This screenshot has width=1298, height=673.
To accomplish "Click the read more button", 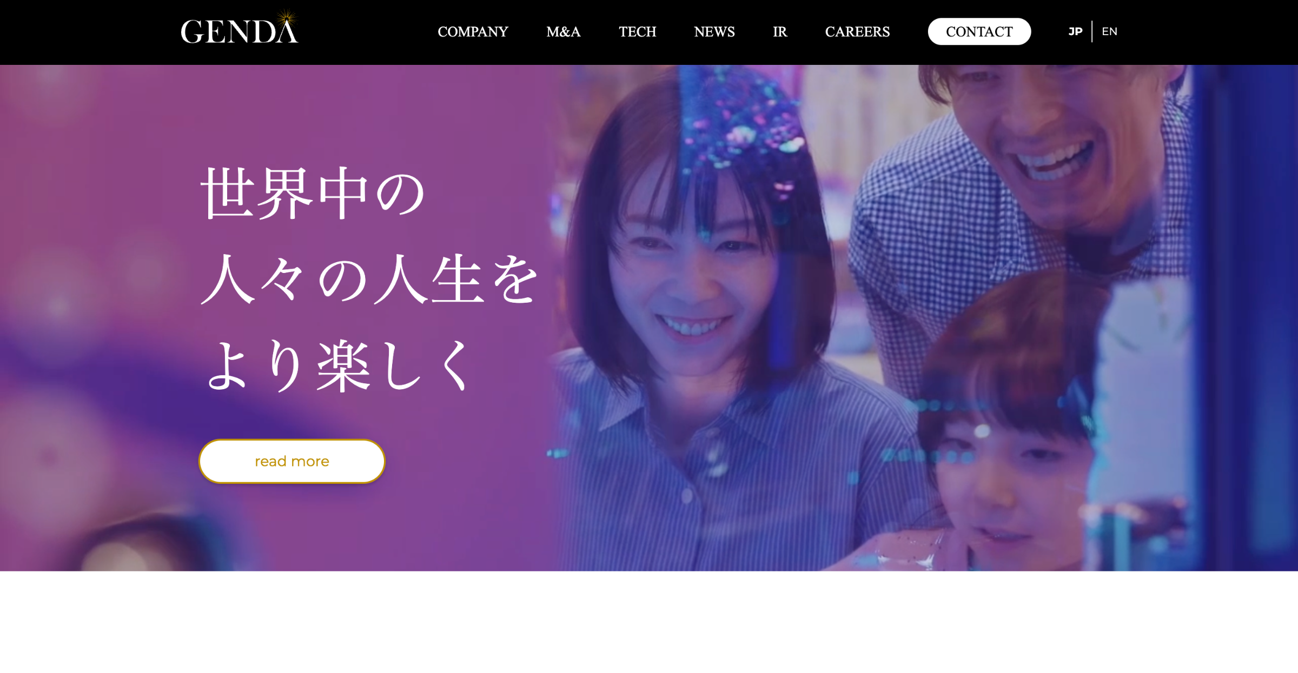I will click(x=292, y=461).
